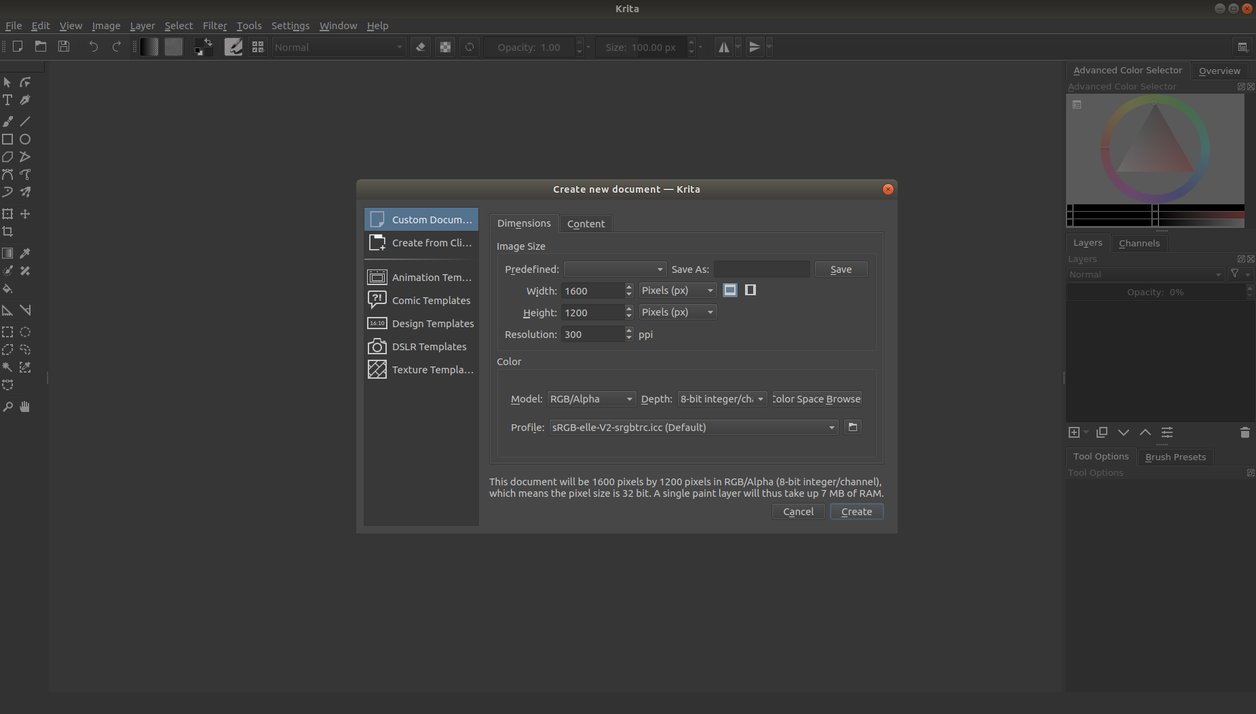The image size is (1256, 714).
Task: Expand the add layer dropdown arrow
Action: tap(1086, 432)
